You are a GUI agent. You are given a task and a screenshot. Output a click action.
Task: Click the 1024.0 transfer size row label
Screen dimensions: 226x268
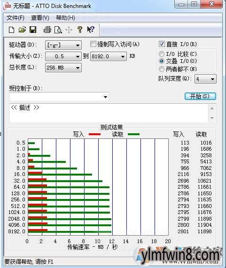click(17, 212)
